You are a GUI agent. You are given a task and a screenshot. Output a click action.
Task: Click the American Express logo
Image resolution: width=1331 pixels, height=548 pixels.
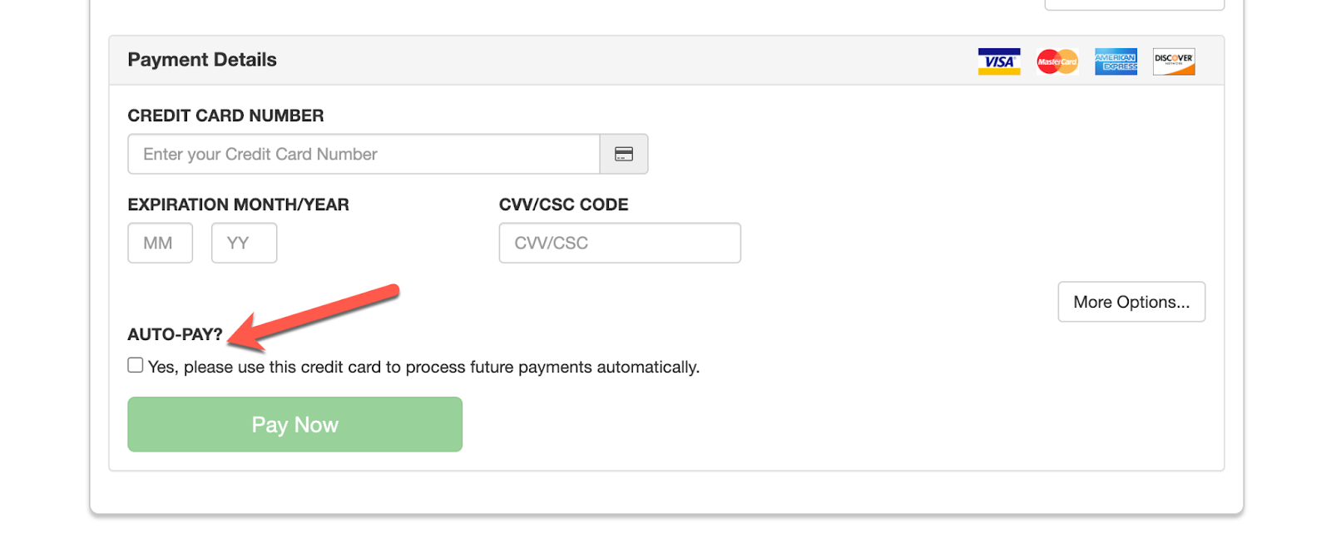point(1116,62)
